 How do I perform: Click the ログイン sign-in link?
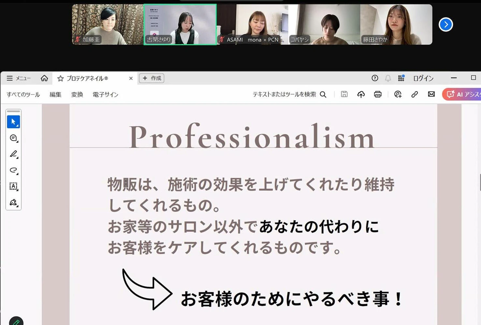pyautogui.click(x=423, y=78)
